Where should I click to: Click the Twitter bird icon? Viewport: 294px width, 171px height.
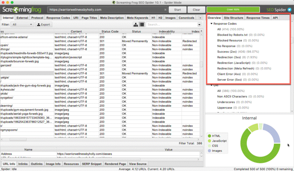tap(290, 10)
